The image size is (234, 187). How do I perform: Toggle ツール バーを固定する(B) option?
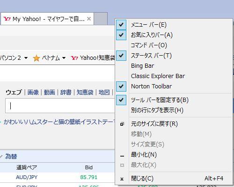click(174, 100)
